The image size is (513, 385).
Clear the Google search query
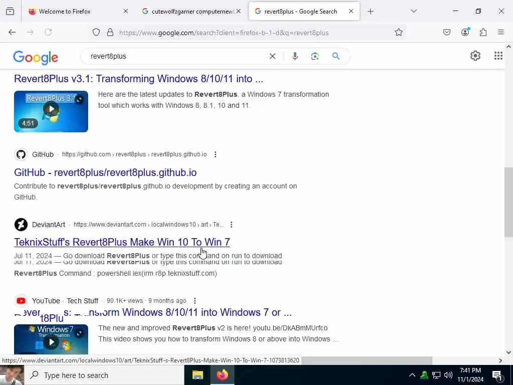coord(272,56)
